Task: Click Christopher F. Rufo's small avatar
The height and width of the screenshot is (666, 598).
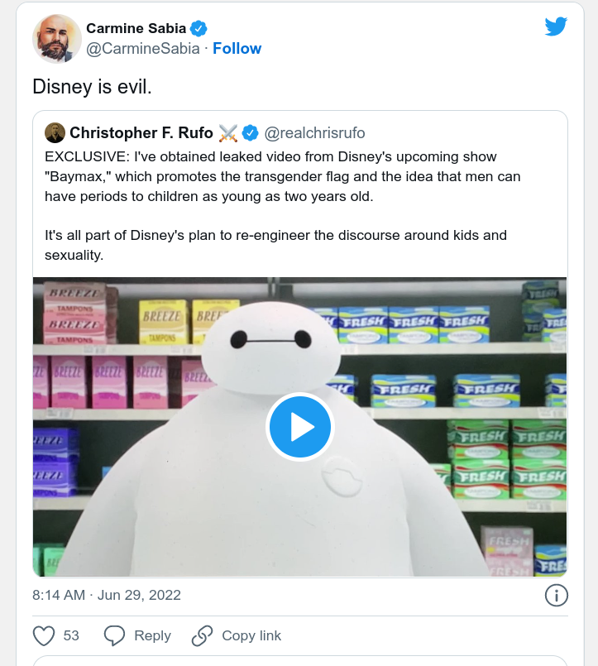Action: coord(55,133)
